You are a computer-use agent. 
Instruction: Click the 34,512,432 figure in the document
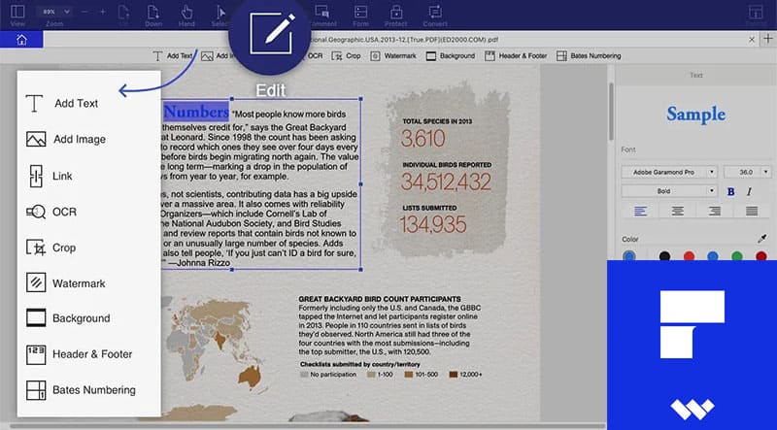(x=446, y=182)
